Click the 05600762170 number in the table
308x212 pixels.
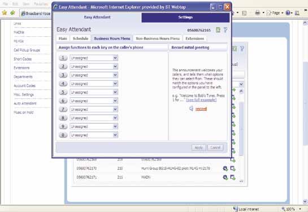point(86,168)
